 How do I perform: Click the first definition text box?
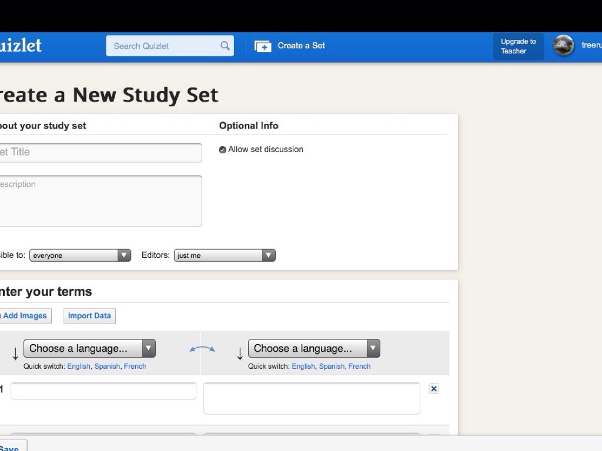tap(312, 398)
